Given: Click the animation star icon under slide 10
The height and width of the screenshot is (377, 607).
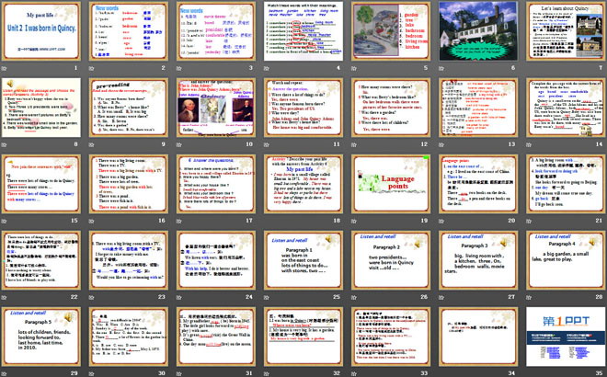Looking at the screenshot, I should pos(179,144).
